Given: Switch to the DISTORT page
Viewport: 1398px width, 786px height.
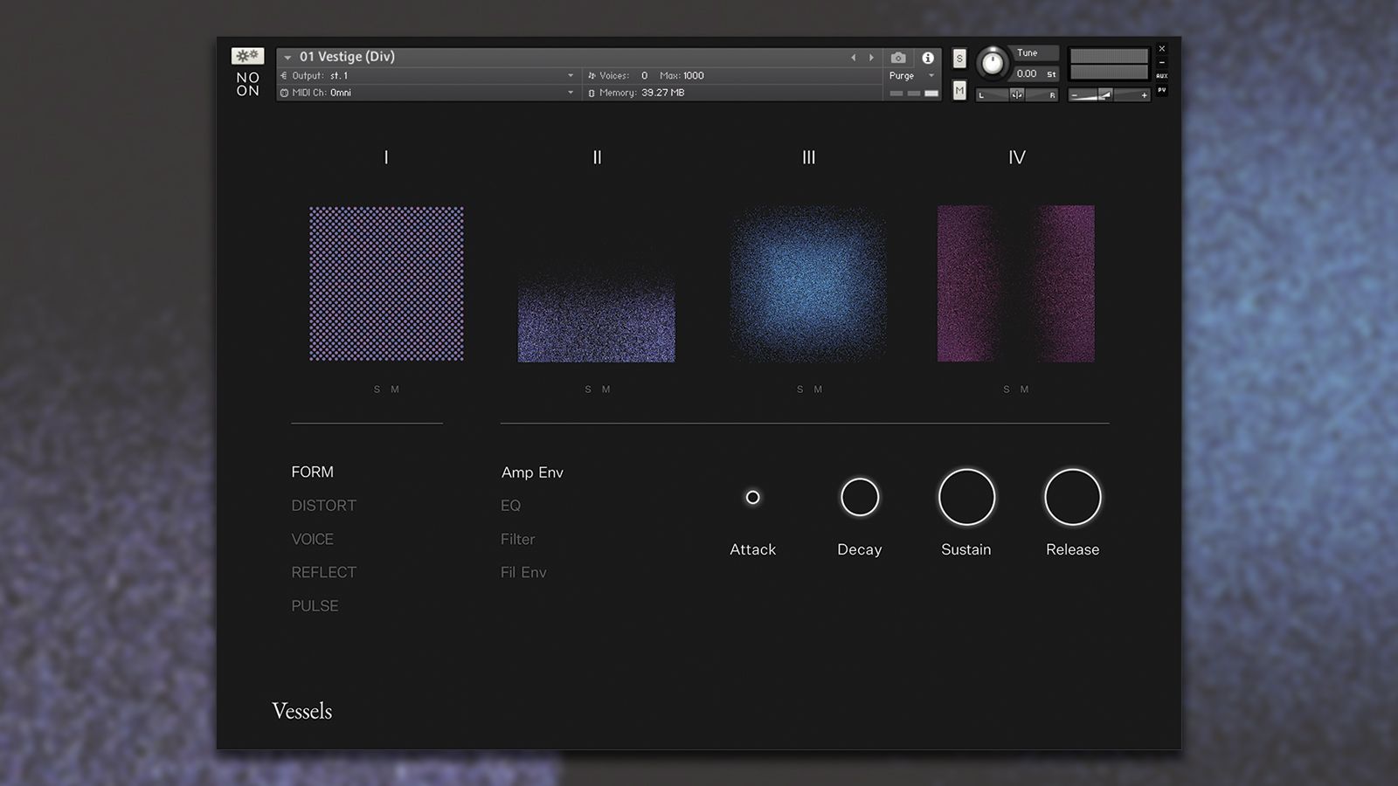Looking at the screenshot, I should (323, 506).
